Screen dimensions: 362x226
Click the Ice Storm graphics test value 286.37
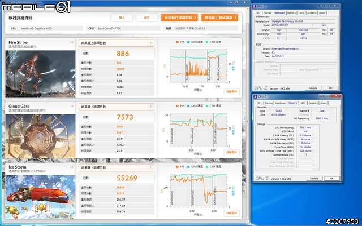120,200
